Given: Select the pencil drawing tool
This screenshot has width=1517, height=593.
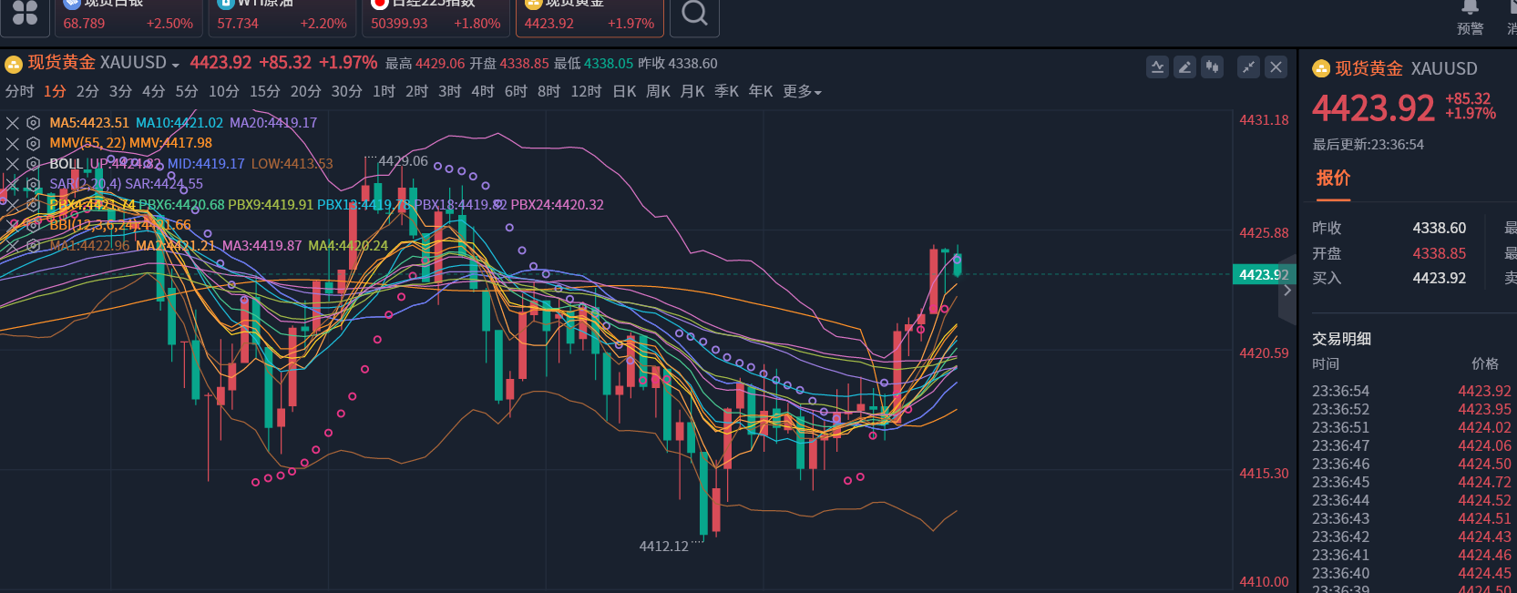Looking at the screenshot, I should tap(1184, 66).
